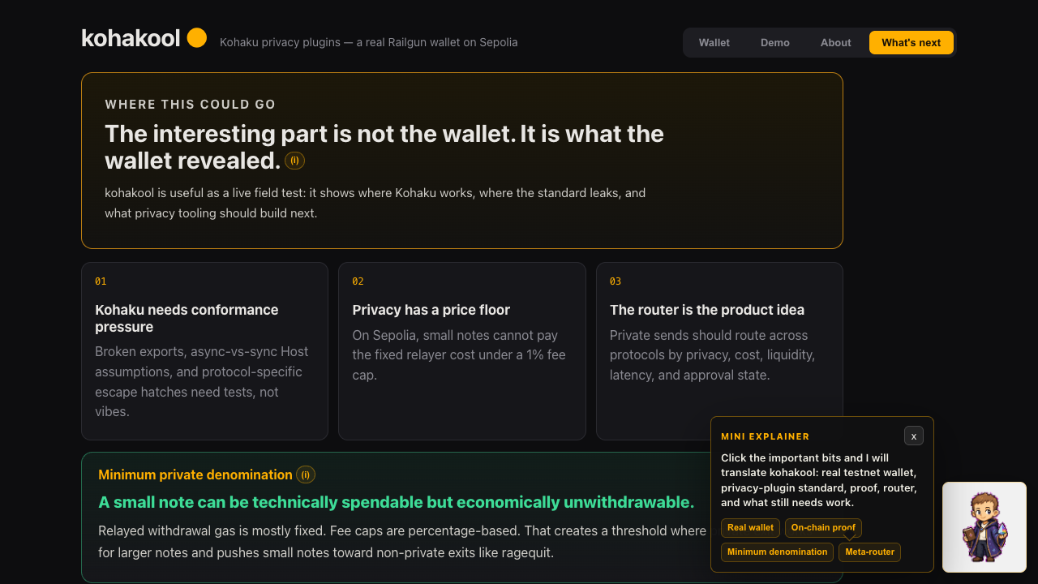Viewport: 1038px width, 584px height.
Task: Click the card number 02
Action: [358, 281]
